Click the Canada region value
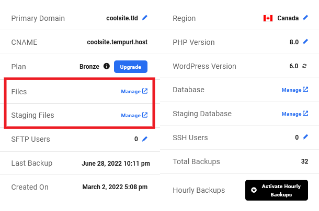Image resolution: width=319 pixels, height=211 pixels. tap(288, 18)
